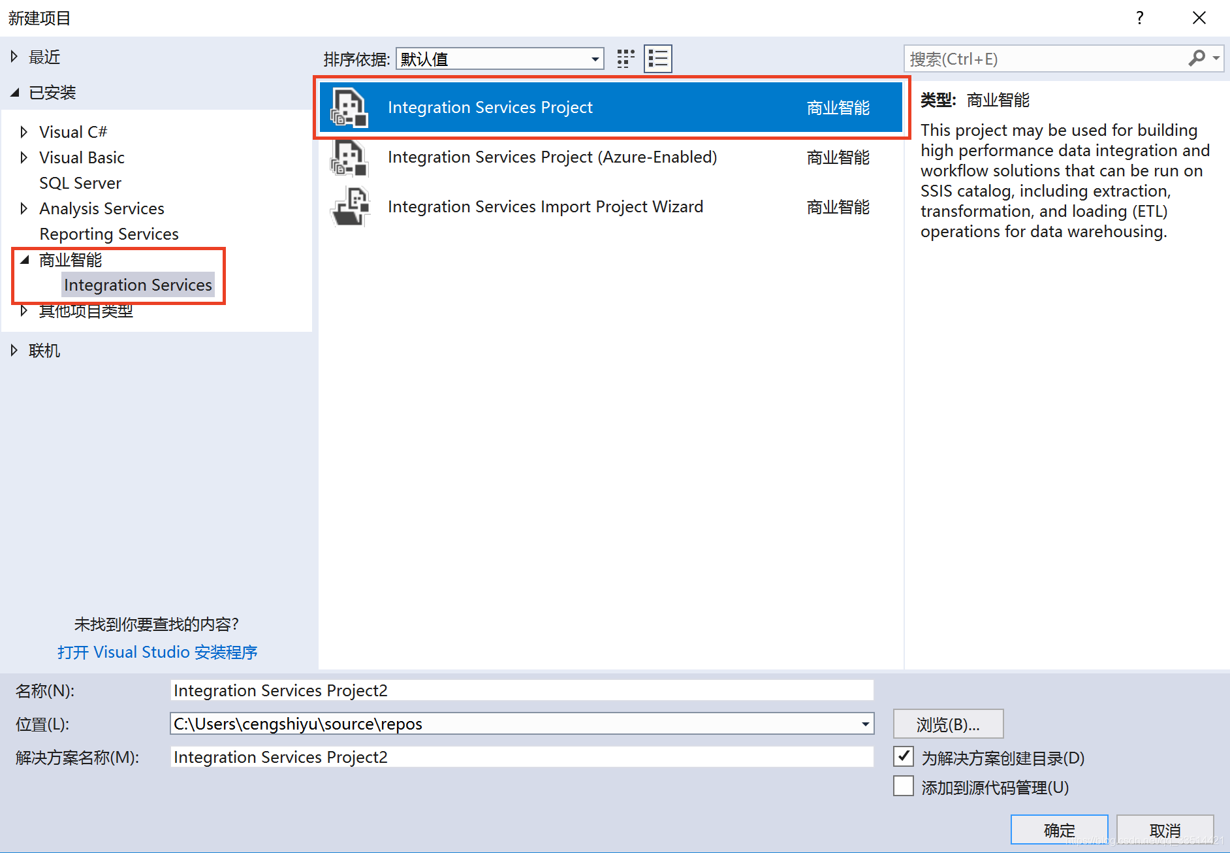Select Visual C# category label
This screenshot has width=1230, height=853.
pyautogui.click(x=73, y=132)
